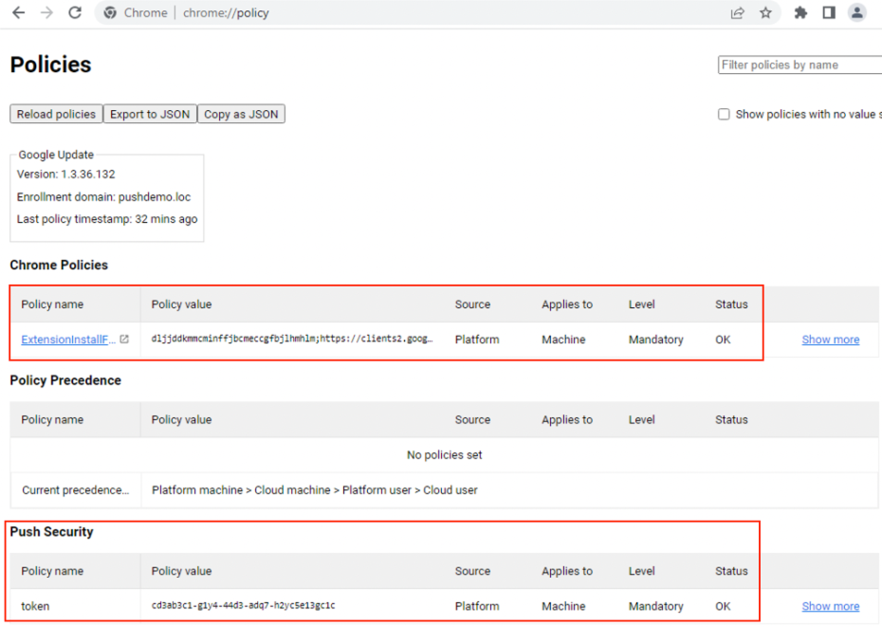Click the Policies page title
Viewport: 882px width, 627px height.
(50, 65)
